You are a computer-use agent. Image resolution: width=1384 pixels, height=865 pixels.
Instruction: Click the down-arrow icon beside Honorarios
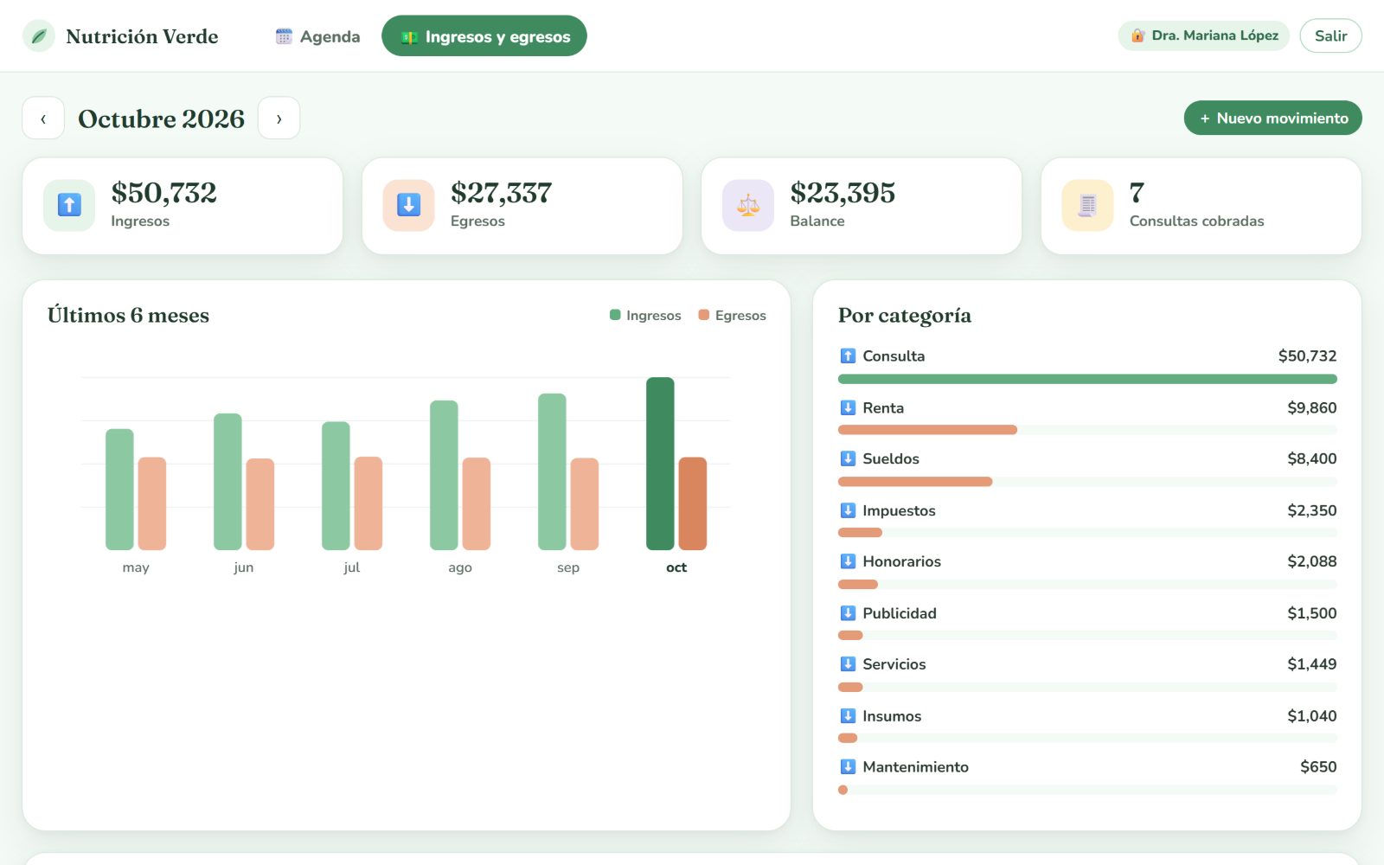[x=848, y=561]
